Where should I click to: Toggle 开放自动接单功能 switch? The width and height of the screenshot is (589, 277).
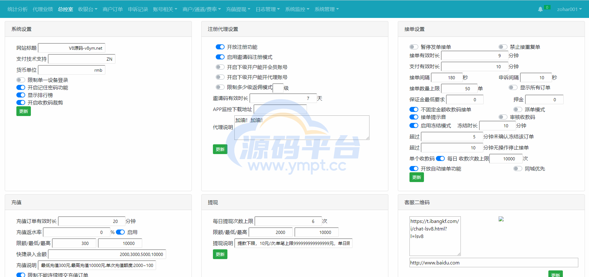point(414,169)
